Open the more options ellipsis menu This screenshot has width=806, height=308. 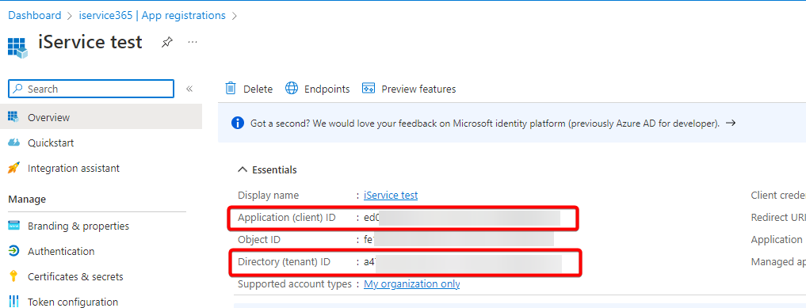[193, 42]
